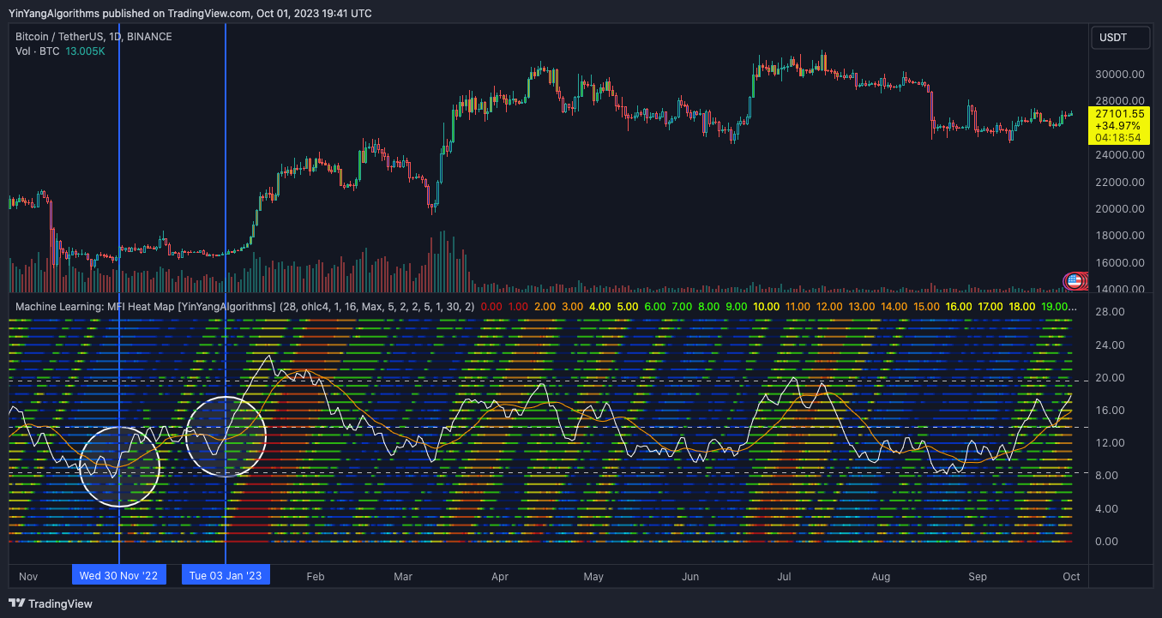The image size is (1162, 618).
Task: Click 20000.00 on the price scale
Action: (x=1120, y=209)
